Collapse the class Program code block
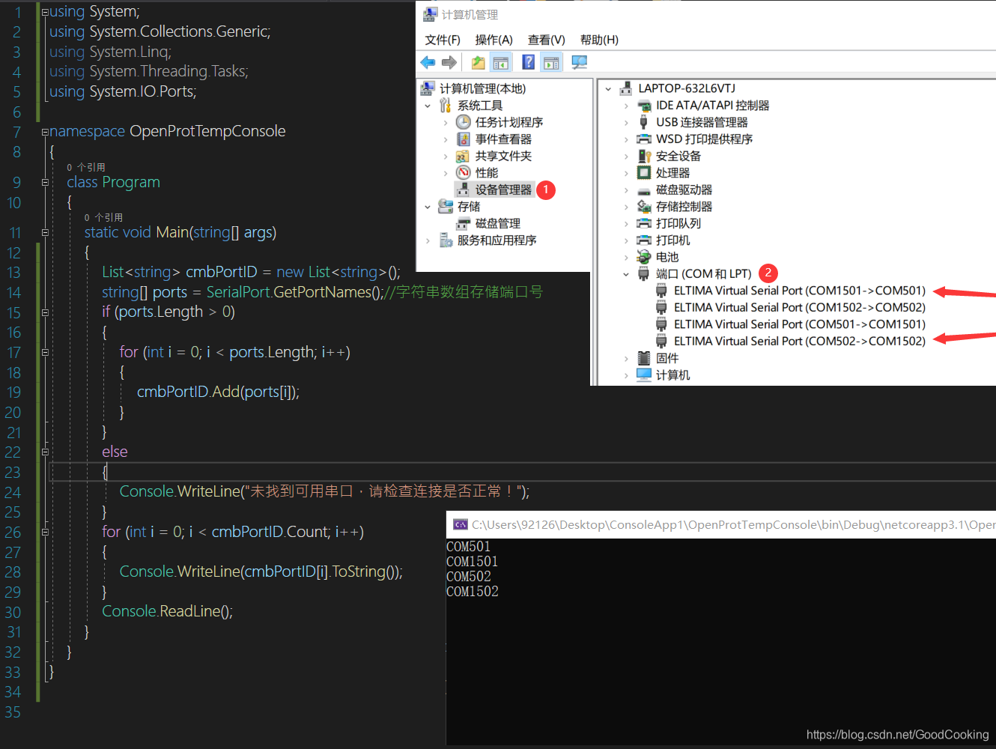 coord(45,183)
